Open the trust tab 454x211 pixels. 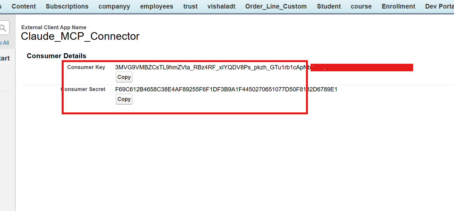pyautogui.click(x=191, y=7)
